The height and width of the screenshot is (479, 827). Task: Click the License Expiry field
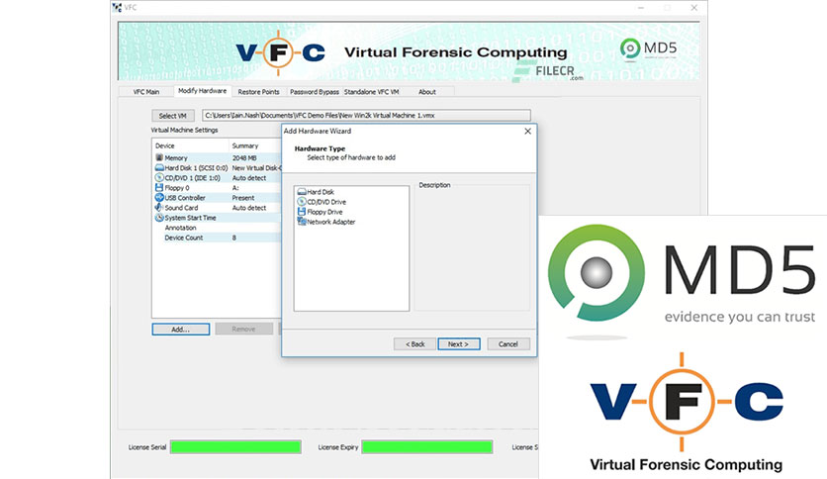427,446
